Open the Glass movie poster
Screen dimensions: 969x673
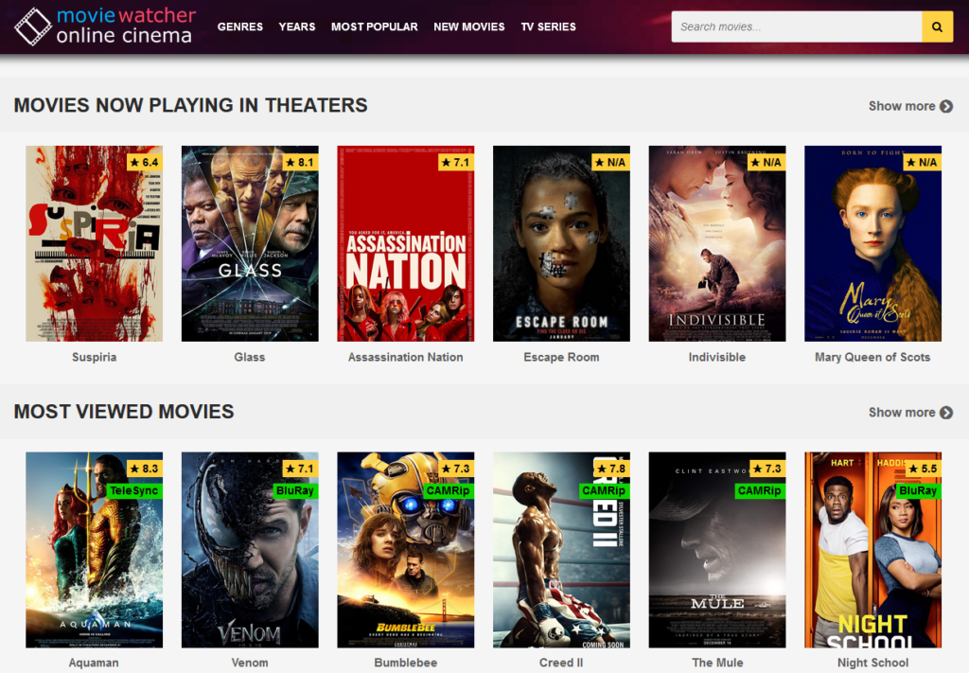coord(250,243)
